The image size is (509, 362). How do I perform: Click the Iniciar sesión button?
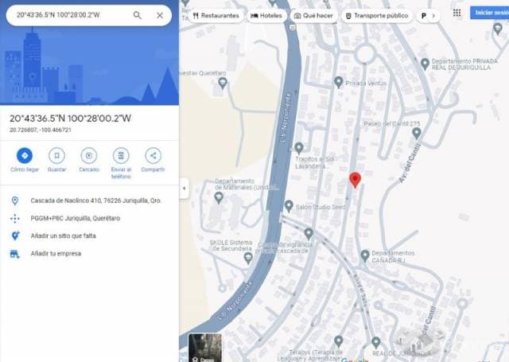click(x=490, y=13)
